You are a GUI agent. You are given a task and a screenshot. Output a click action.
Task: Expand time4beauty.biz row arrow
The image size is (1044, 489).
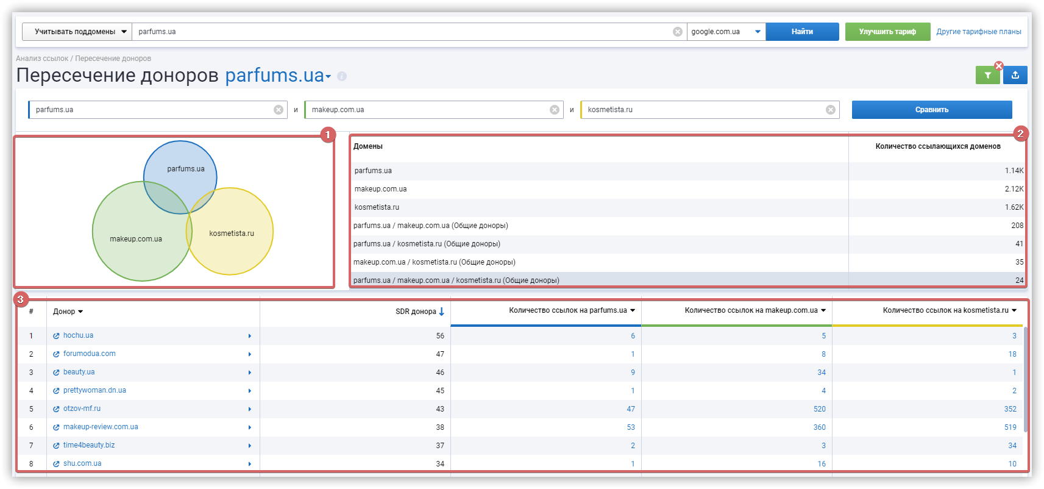pyautogui.click(x=250, y=446)
